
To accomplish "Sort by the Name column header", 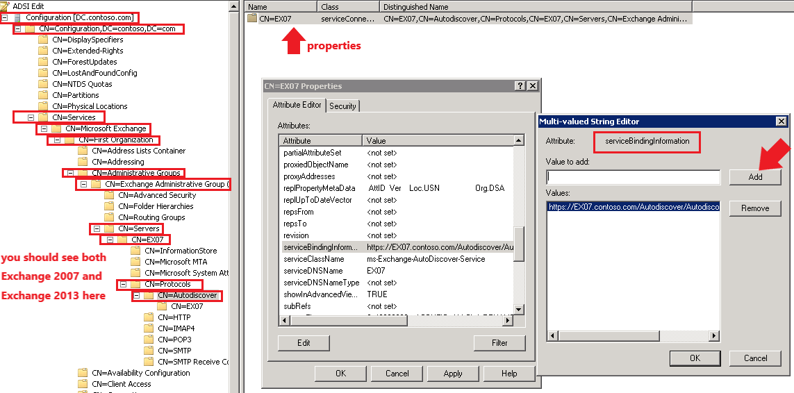I will (281, 6).
